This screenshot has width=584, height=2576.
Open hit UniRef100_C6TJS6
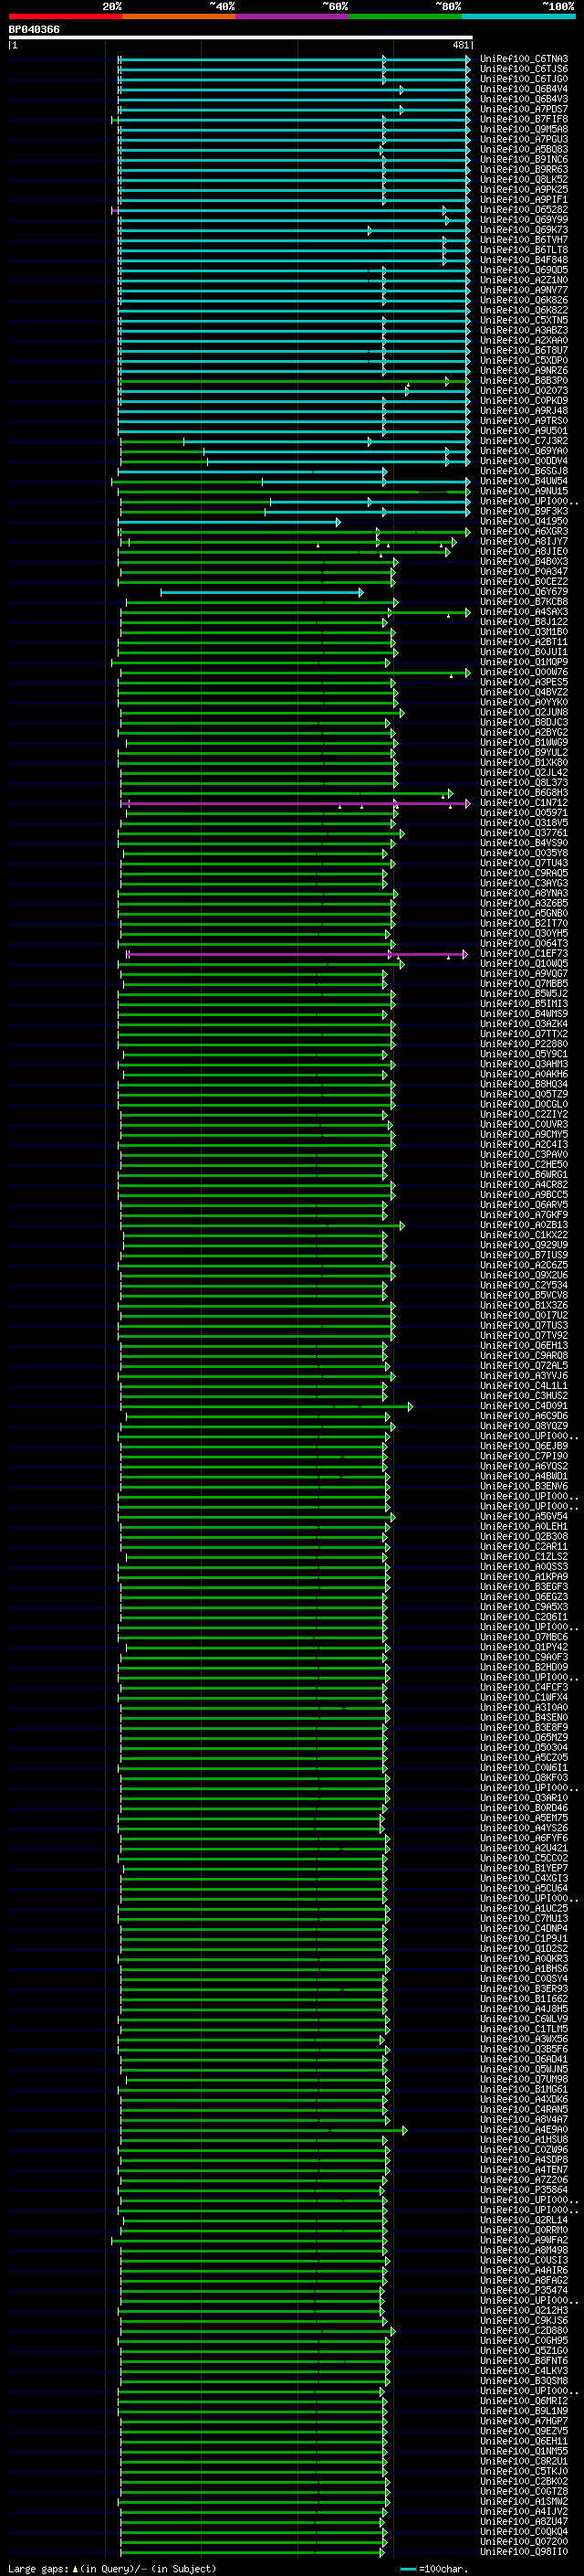524,69
